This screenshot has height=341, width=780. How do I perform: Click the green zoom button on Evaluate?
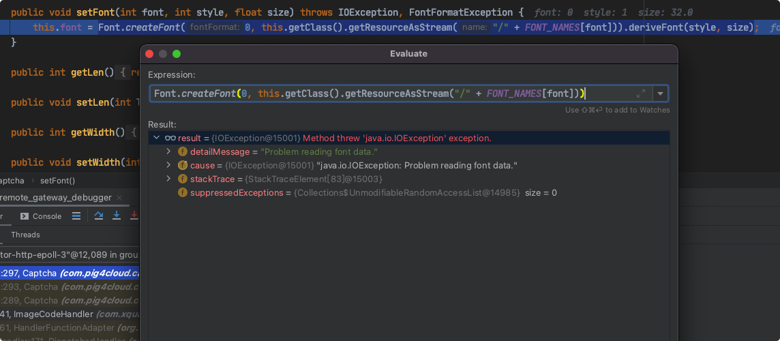[x=177, y=54]
